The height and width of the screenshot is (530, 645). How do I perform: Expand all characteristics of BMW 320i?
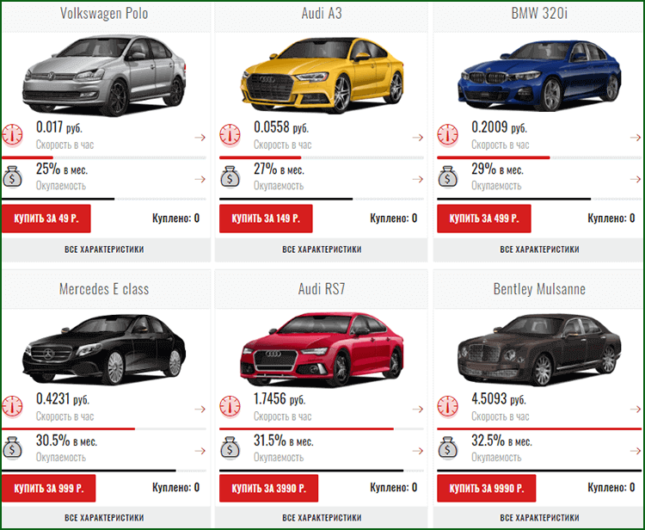(x=537, y=250)
